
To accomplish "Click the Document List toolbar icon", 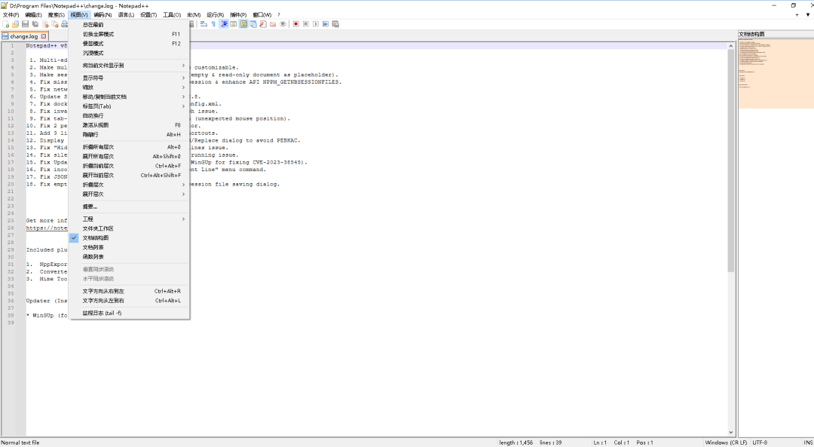I will point(253,24).
